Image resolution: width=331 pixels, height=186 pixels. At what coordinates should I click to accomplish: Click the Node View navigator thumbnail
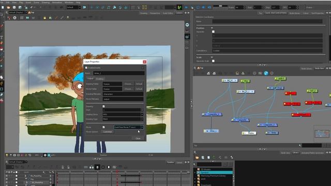point(322,133)
